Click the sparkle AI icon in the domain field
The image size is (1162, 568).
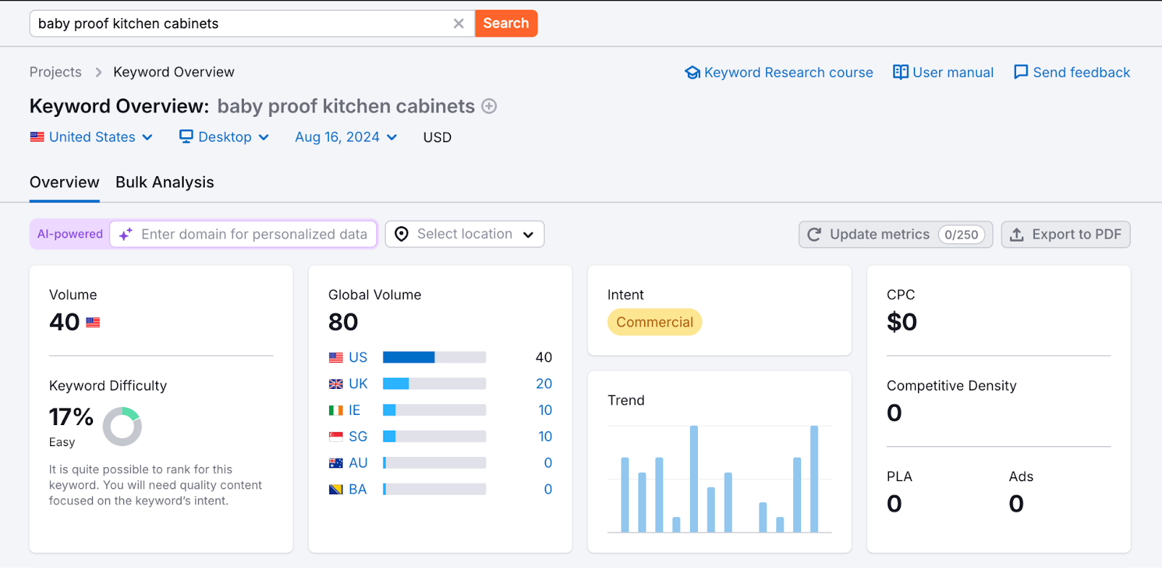(124, 234)
